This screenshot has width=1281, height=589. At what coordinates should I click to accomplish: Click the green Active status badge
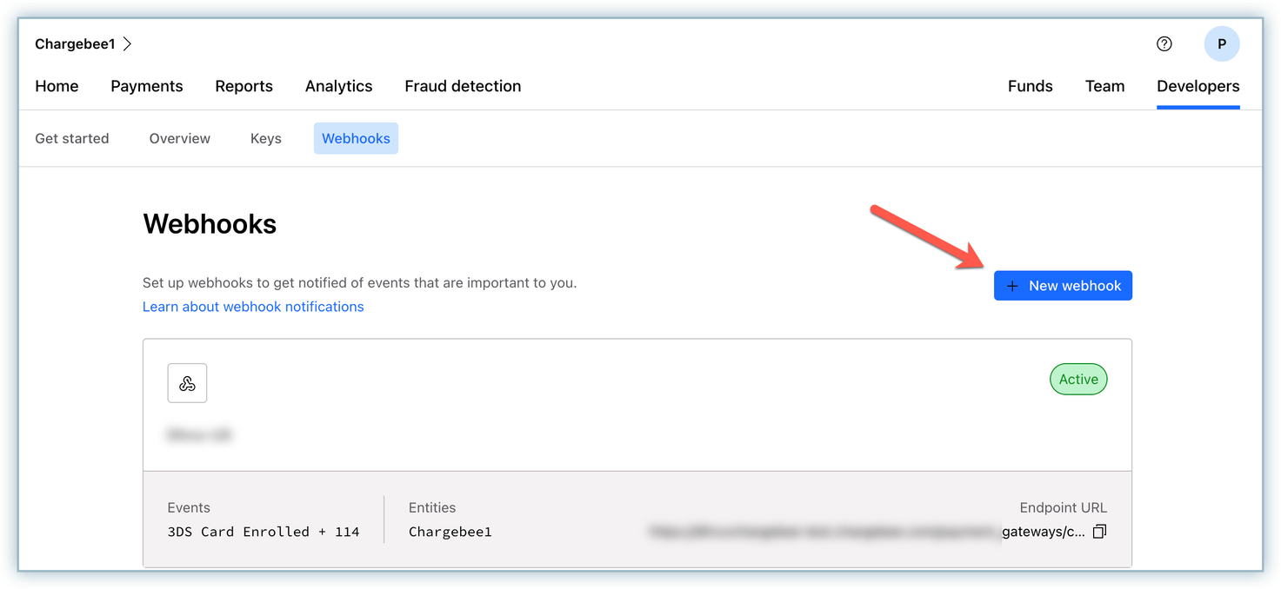pyautogui.click(x=1078, y=380)
